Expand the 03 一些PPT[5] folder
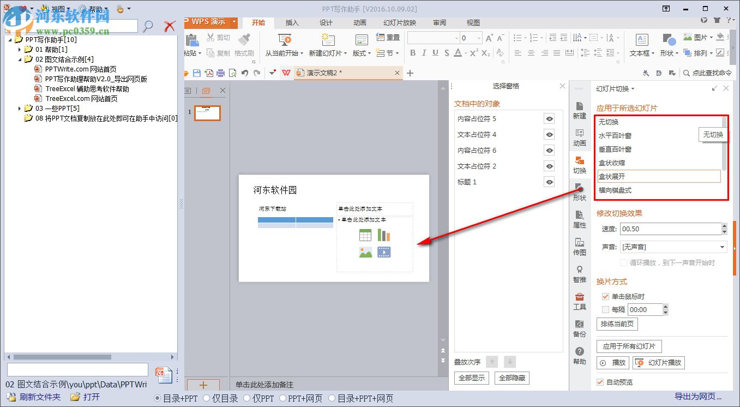Image resolution: width=740 pixels, height=407 pixels. tap(20, 109)
